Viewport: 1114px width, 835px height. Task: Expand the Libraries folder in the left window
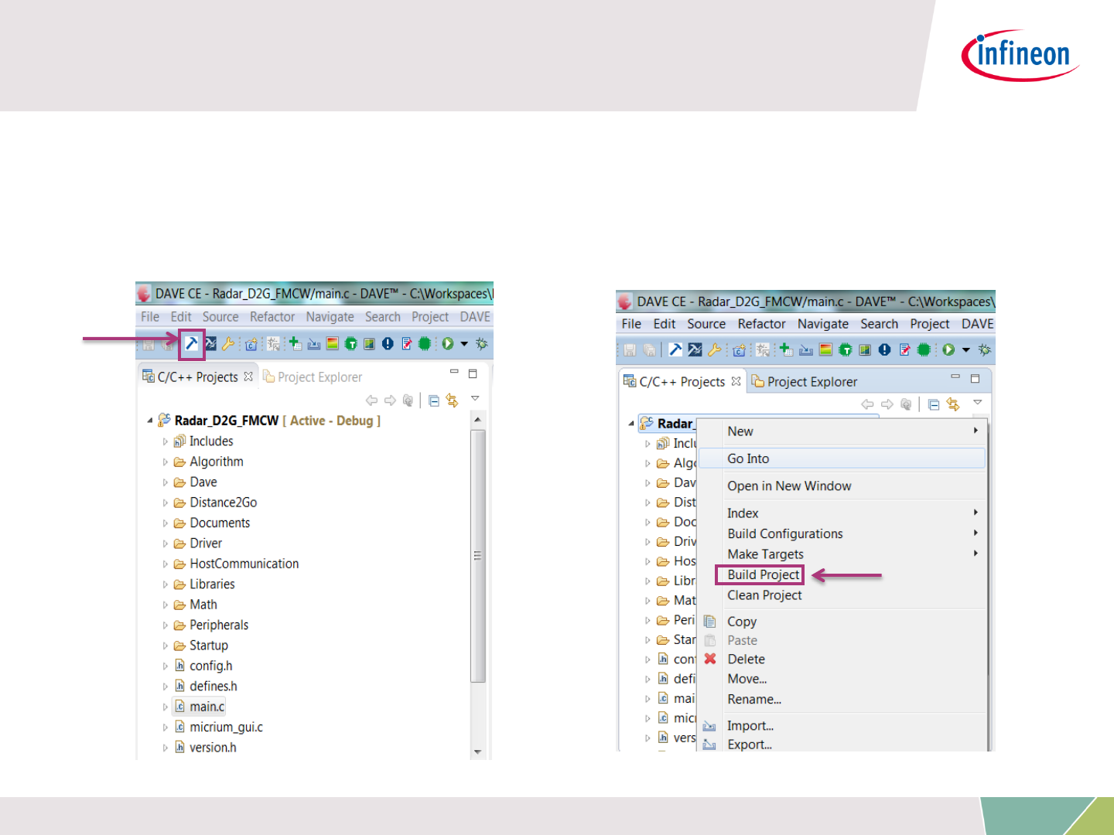[165, 584]
